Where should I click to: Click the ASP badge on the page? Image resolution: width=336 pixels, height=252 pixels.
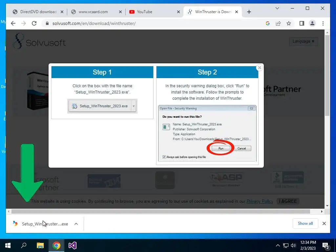click(x=226, y=179)
